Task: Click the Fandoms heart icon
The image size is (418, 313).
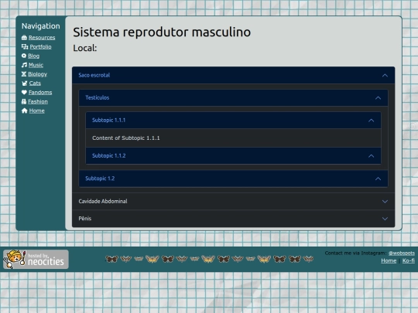Action: point(24,93)
